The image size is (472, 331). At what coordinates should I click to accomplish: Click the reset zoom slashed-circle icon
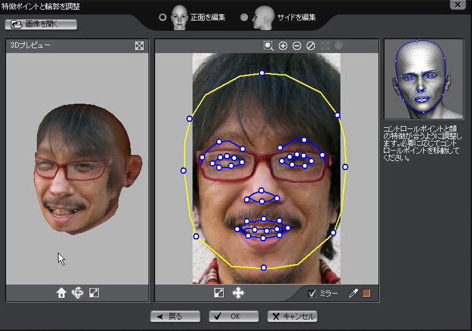[x=311, y=46]
